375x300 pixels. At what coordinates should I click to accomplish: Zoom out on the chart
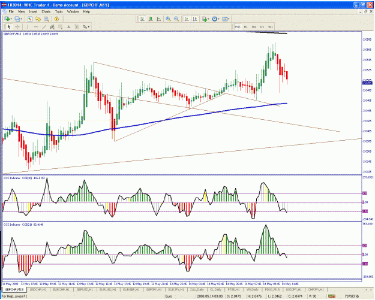(x=176, y=19)
